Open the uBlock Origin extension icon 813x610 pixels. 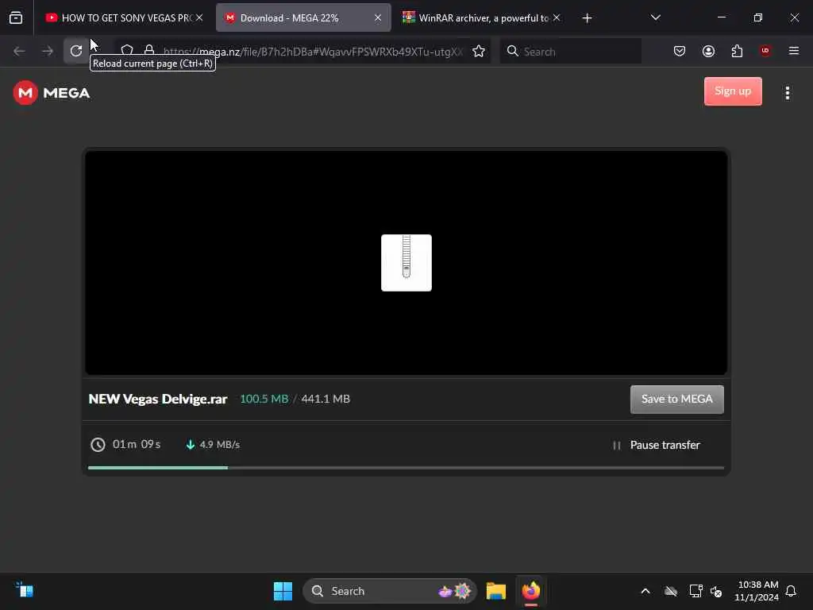click(765, 51)
